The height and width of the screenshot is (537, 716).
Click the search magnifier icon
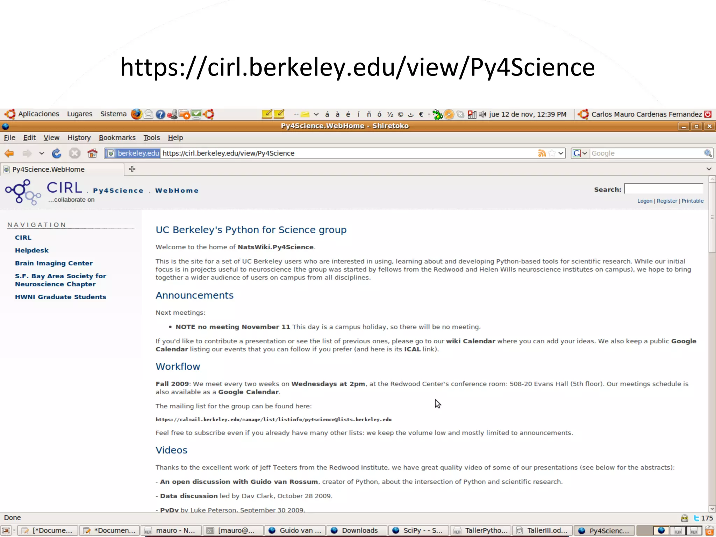[708, 153]
